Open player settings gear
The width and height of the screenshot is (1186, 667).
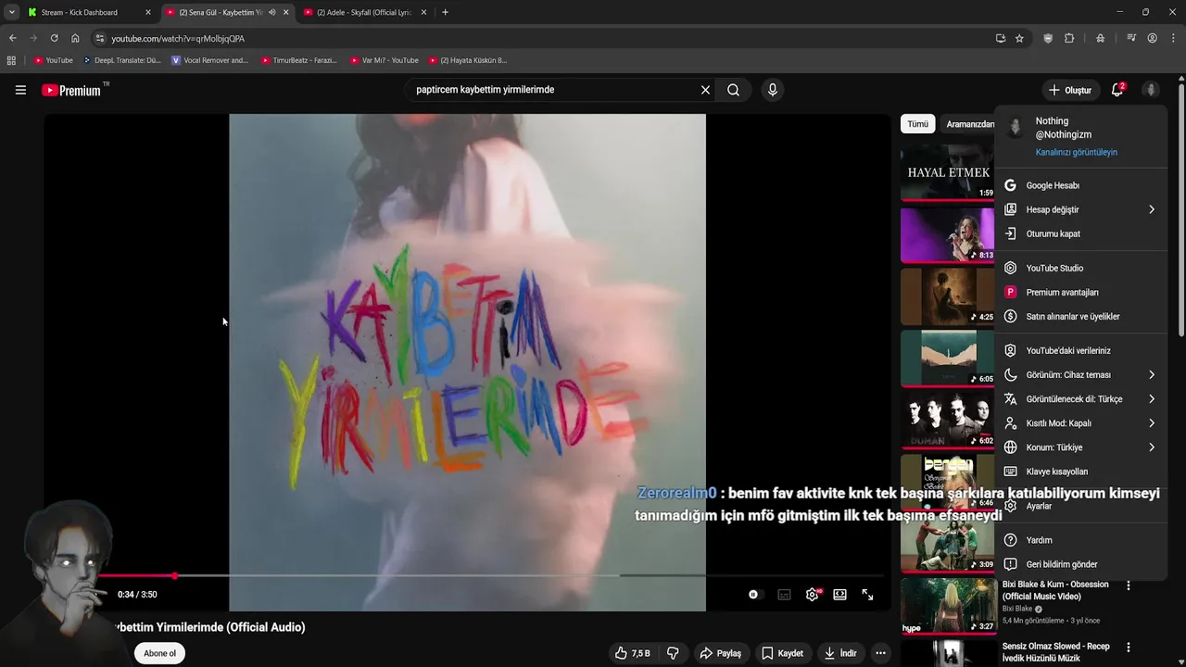point(813,595)
